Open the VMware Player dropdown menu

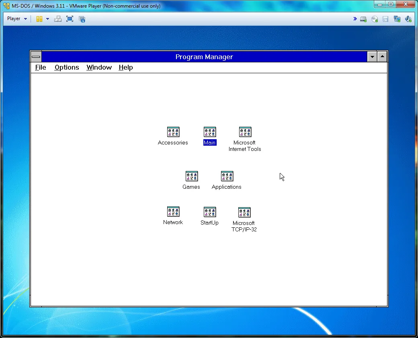pyautogui.click(x=17, y=19)
